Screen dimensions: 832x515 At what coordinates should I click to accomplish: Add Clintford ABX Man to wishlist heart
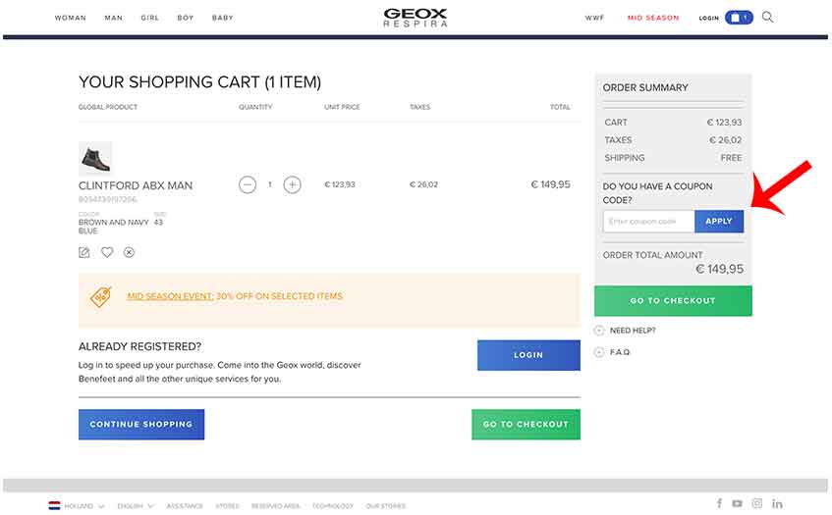tap(107, 252)
